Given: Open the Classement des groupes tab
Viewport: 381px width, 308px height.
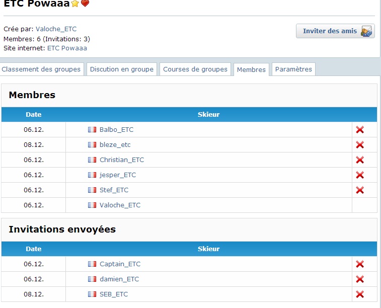Looking at the screenshot, I should coord(42,69).
